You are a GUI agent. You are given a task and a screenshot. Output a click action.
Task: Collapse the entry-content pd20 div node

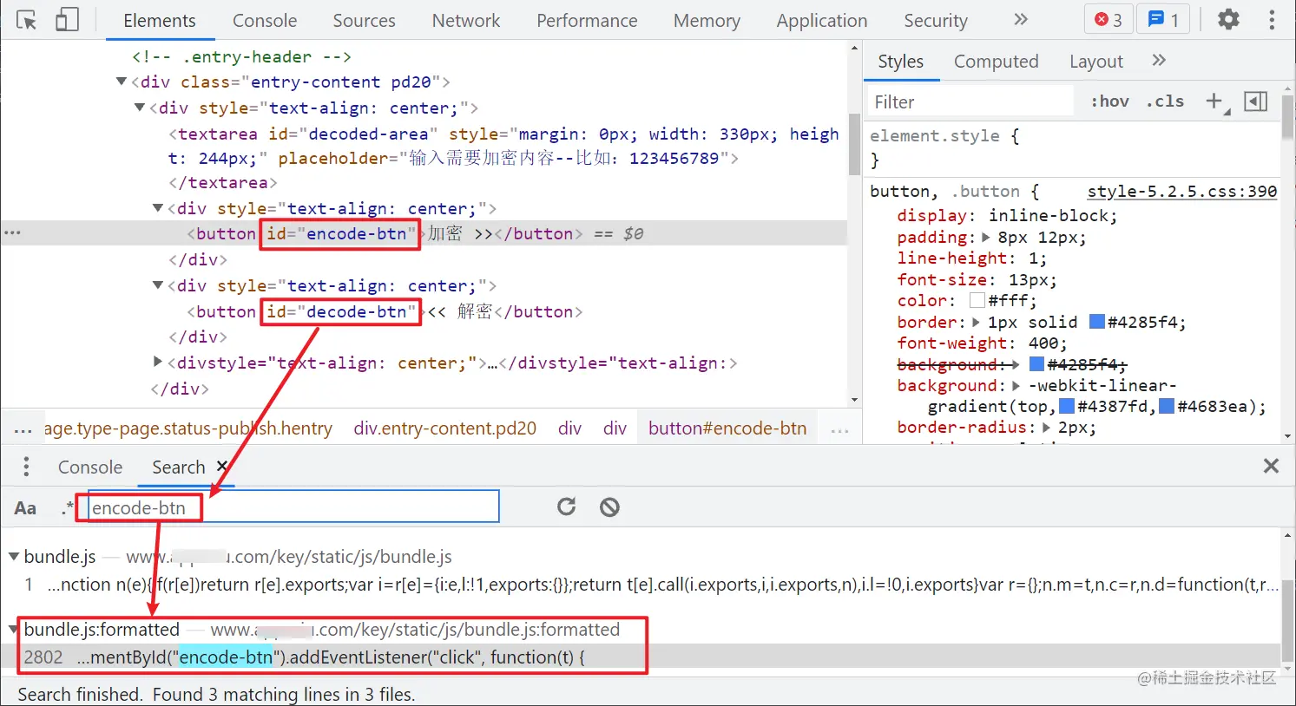[x=122, y=82]
